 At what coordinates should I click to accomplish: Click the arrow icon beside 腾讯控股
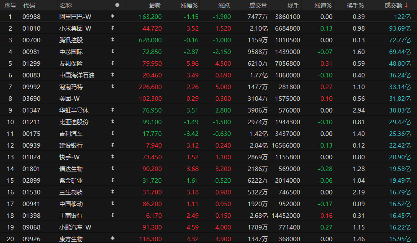coord(113,40)
